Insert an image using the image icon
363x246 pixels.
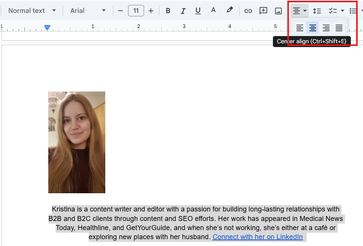pyautogui.click(x=278, y=11)
